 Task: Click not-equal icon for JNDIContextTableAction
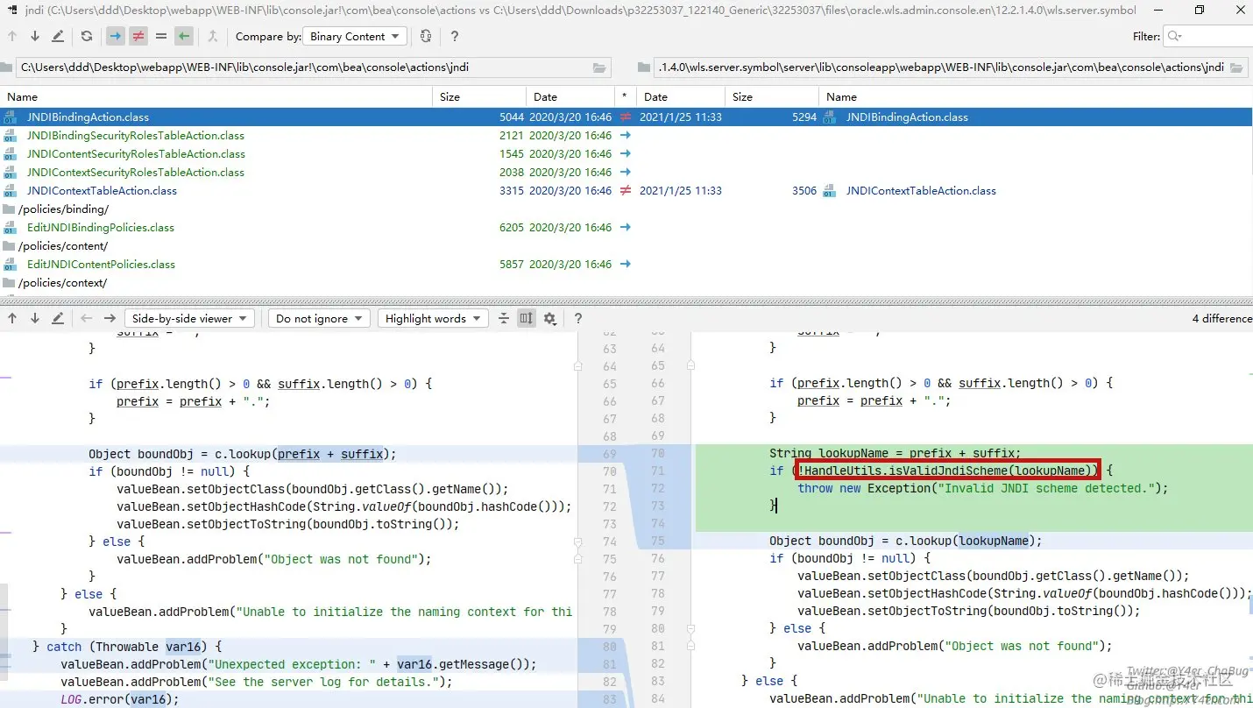[x=626, y=191]
